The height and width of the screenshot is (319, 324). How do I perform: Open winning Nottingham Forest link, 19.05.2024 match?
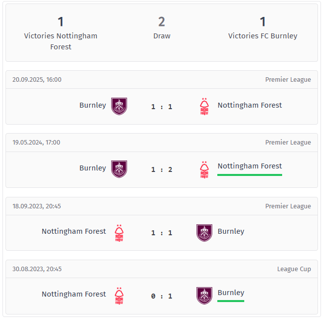click(250, 166)
